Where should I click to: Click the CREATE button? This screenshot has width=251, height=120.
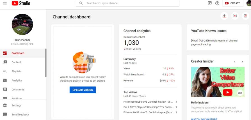tap(233, 3)
